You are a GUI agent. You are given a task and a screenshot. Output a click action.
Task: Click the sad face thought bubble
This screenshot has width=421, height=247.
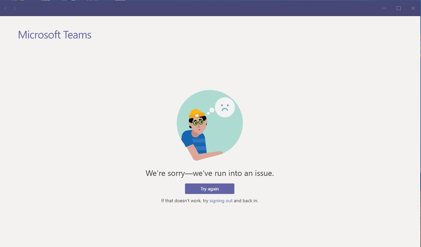[225, 107]
